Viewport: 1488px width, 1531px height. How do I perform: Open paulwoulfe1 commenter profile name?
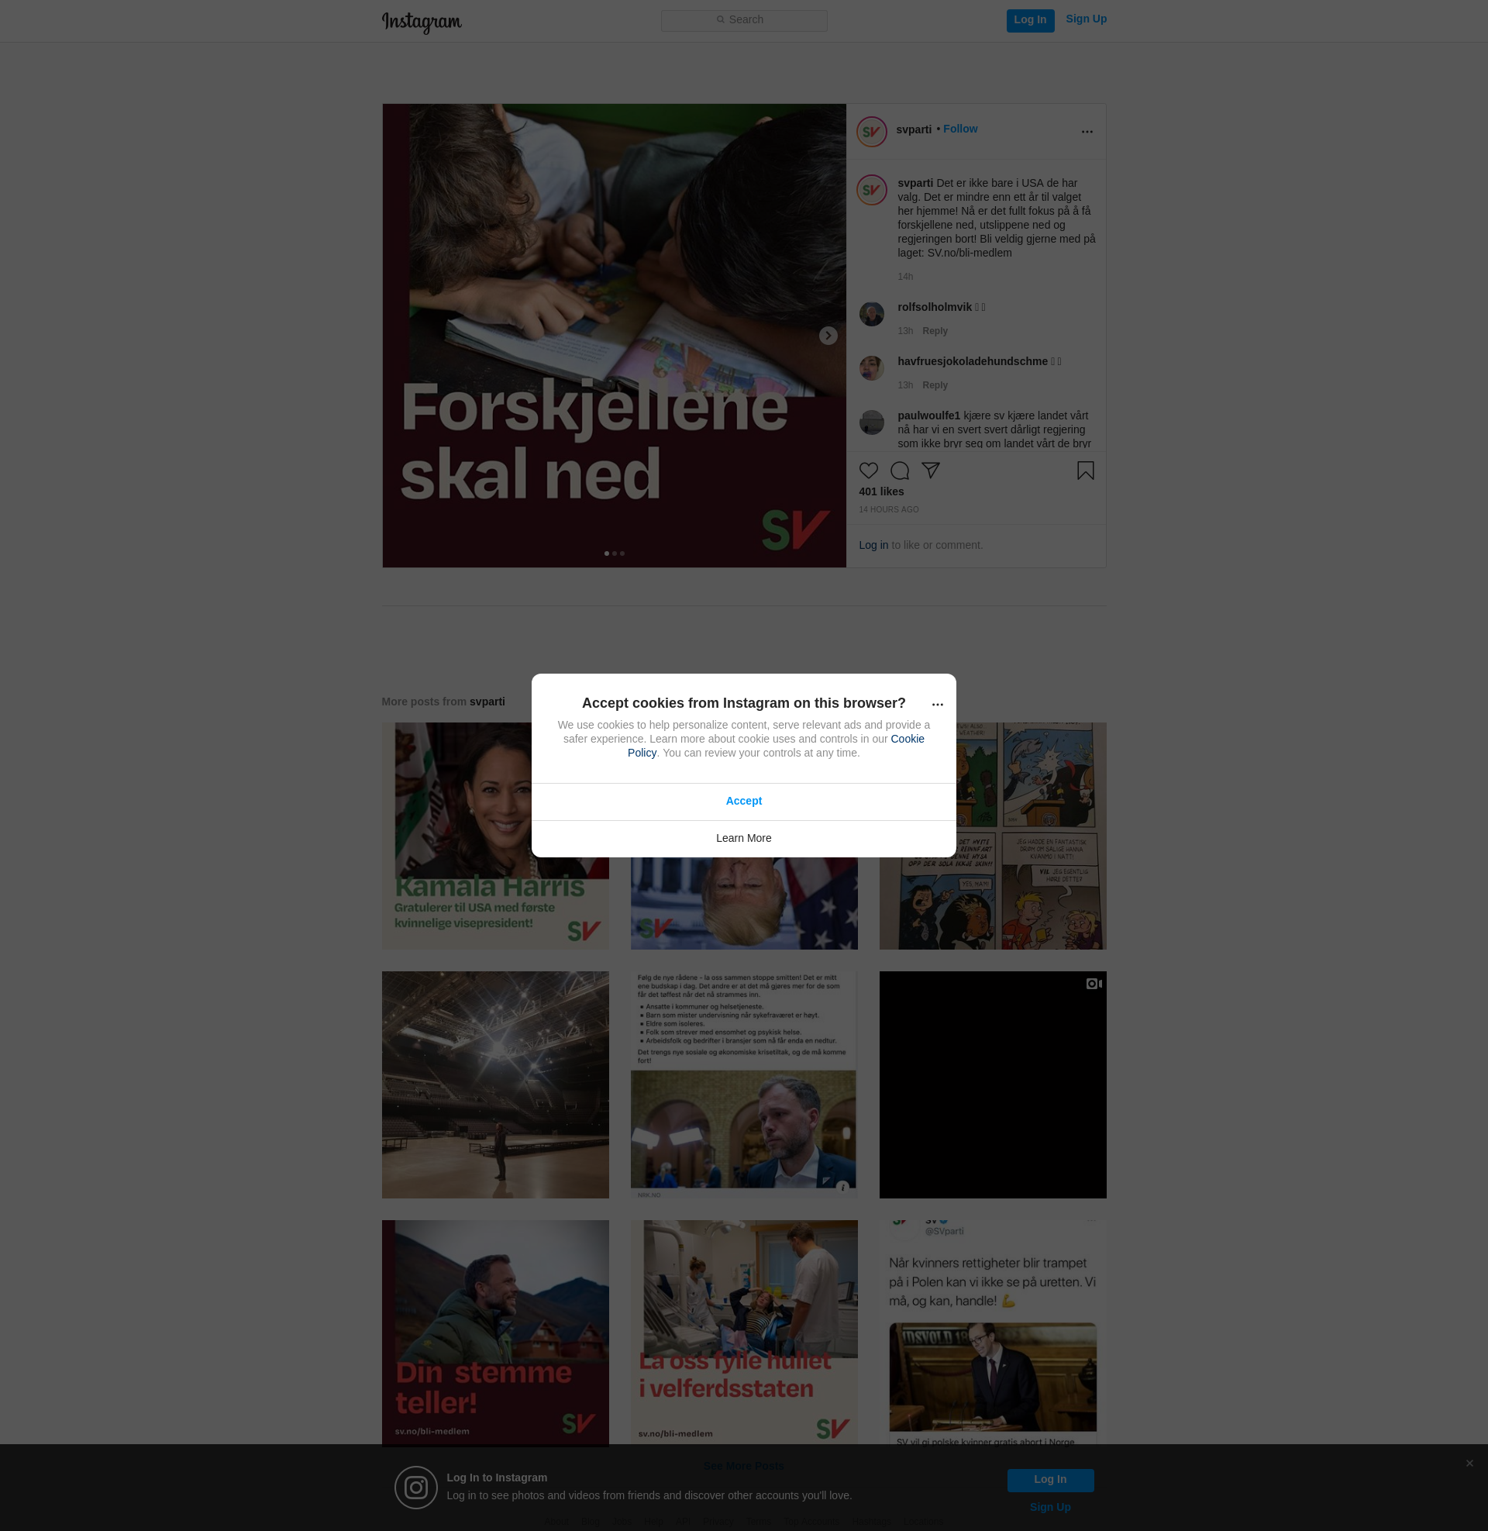(x=928, y=416)
